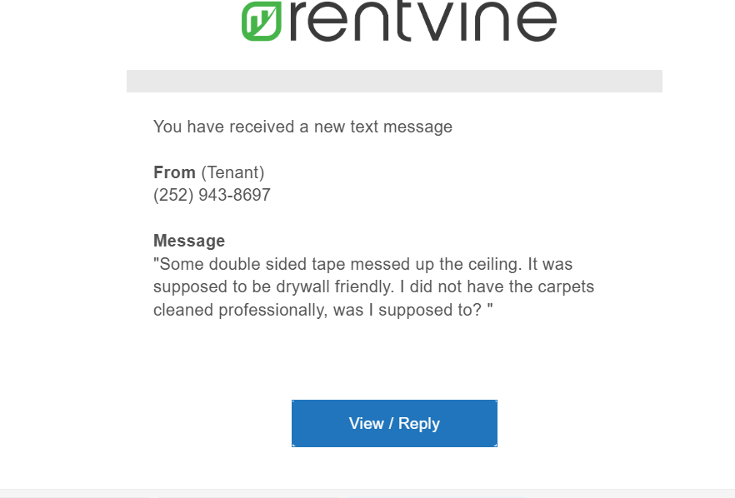
Task: Click the bold Message heading
Action: 189,241
